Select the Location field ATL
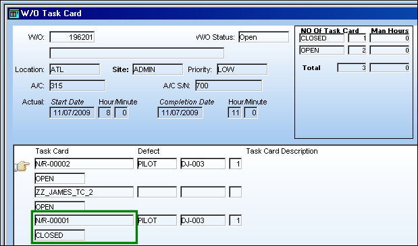 click(x=75, y=69)
